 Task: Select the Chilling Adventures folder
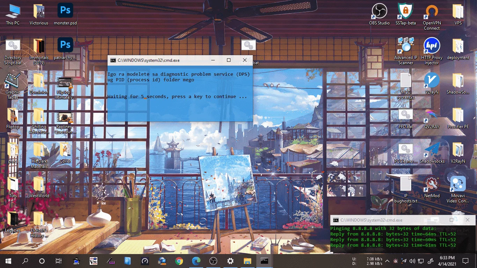39,121
